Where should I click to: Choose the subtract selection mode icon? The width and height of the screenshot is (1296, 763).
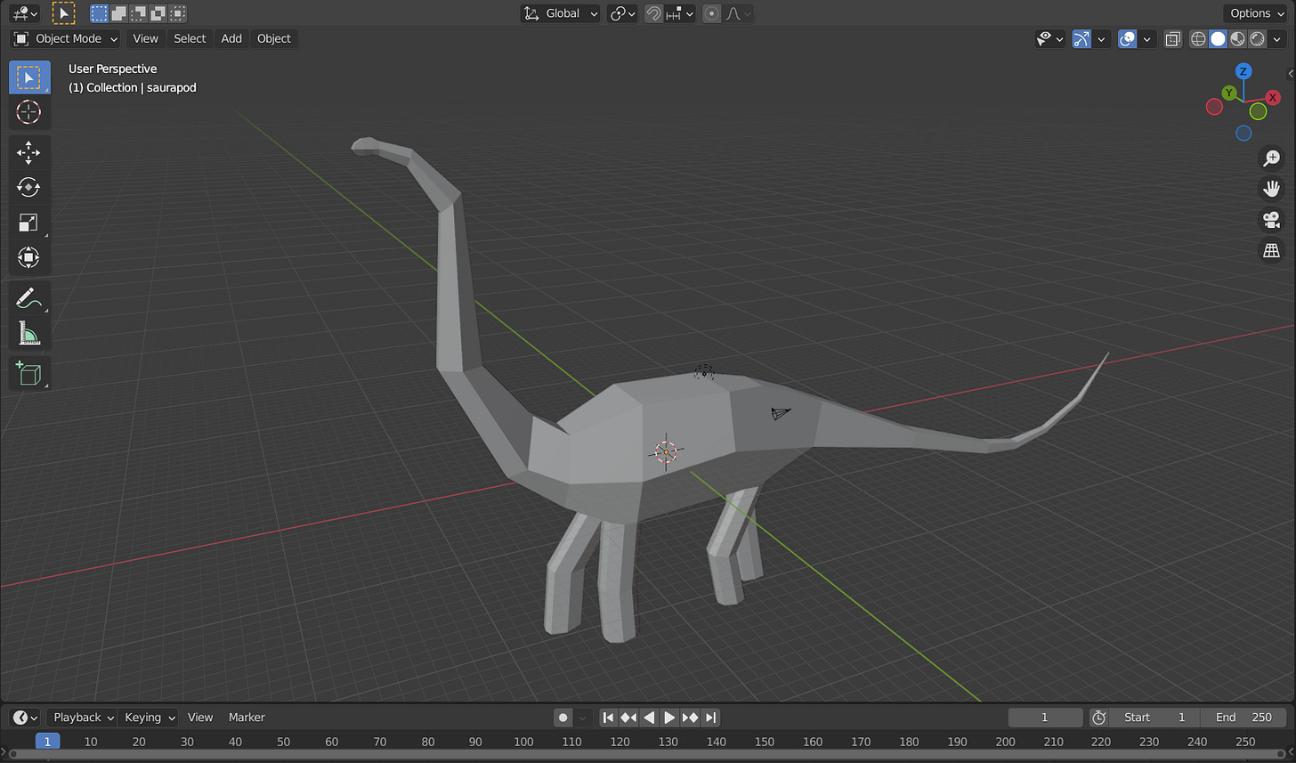click(138, 13)
